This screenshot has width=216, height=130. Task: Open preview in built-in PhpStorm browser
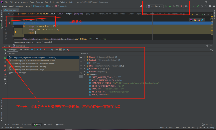pyautogui.click(x=191, y=20)
